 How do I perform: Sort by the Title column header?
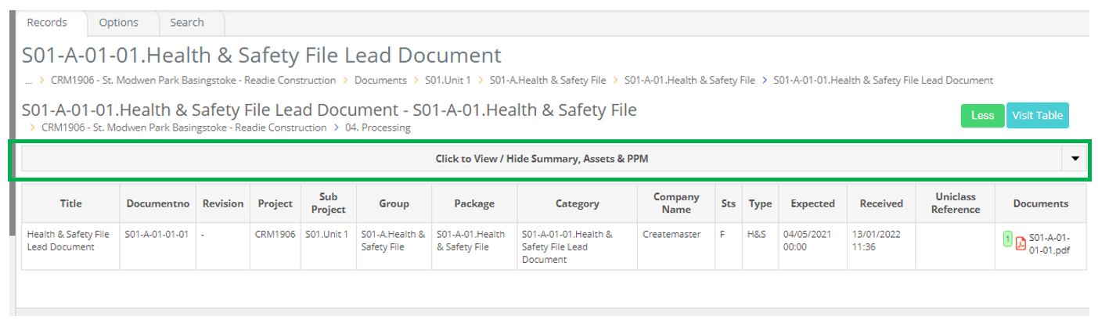tap(70, 203)
